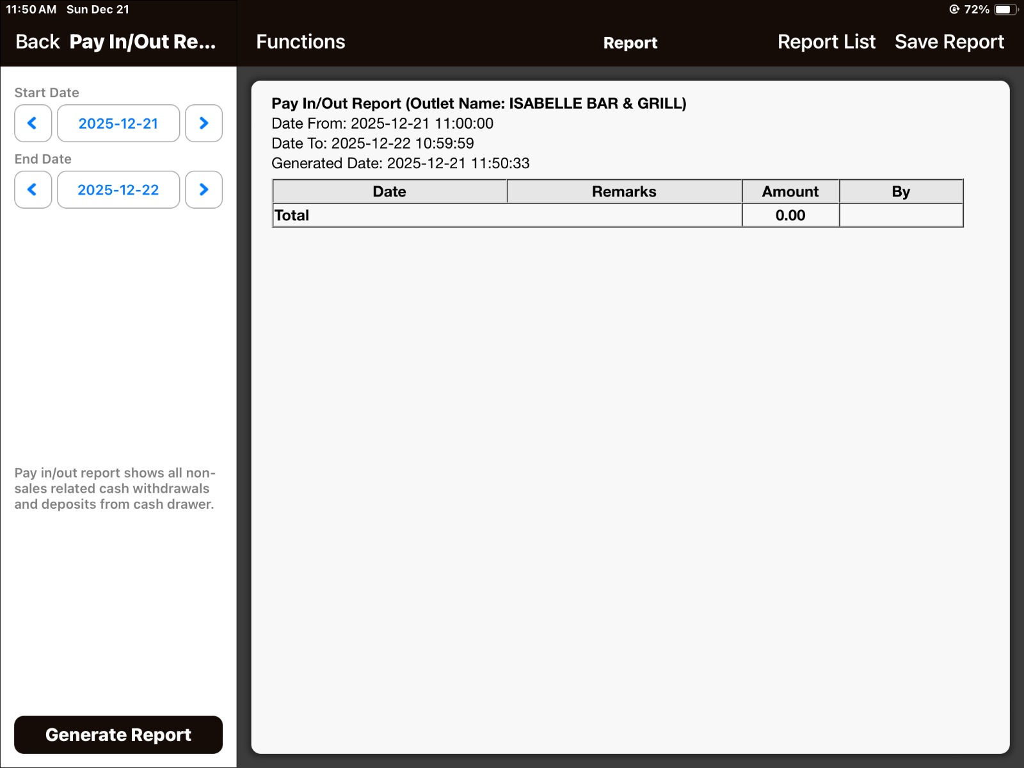Open the Report List

click(826, 42)
